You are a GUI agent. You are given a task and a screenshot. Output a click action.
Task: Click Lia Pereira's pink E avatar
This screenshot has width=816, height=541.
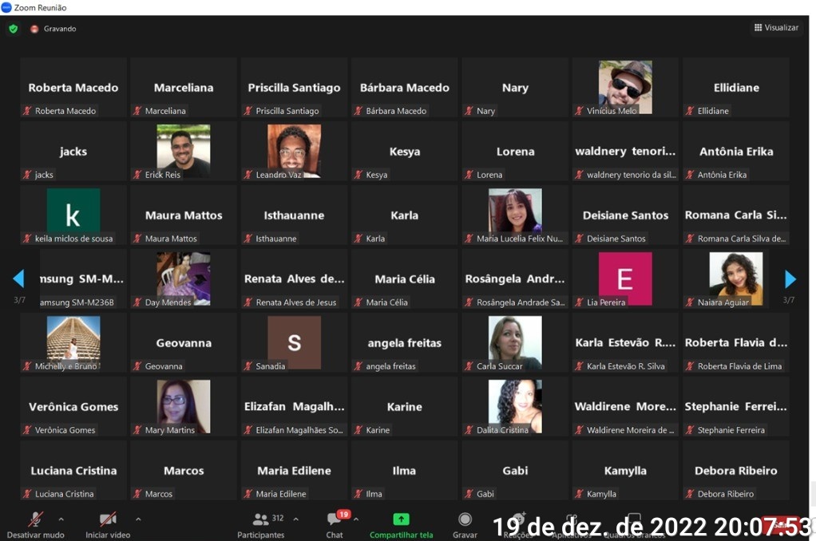coord(625,278)
